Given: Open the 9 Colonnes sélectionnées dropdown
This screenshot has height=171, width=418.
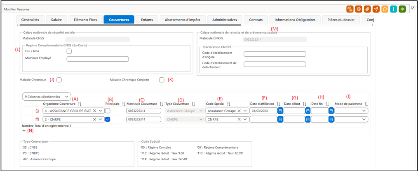Looking at the screenshot, I should point(47,96).
